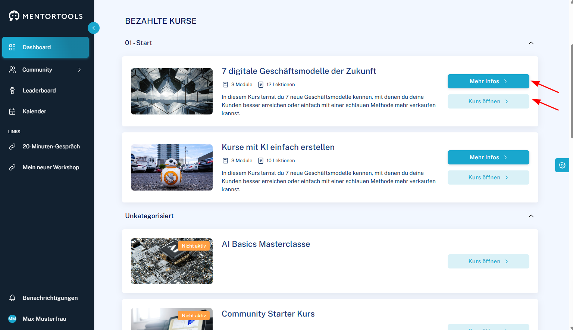Click the lessons icon next to 10 Lektionen
Image resolution: width=573 pixels, height=330 pixels.
[261, 161]
